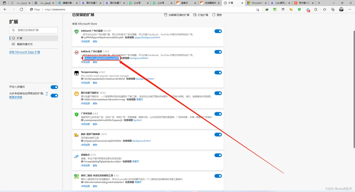The width and height of the screenshot is (355, 192).
Task: Open the 了解更多信息 link
Action: [x=16, y=97]
